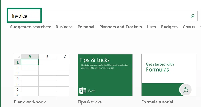Open Planners and Trackers suggested search
Screen dimensions: 201x107
coord(121,27)
